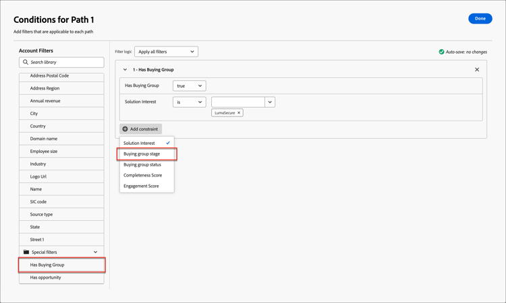Expand the Solution Interest value dropdown arrow
The width and height of the screenshot is (506, 303).
tap(270, 102)
